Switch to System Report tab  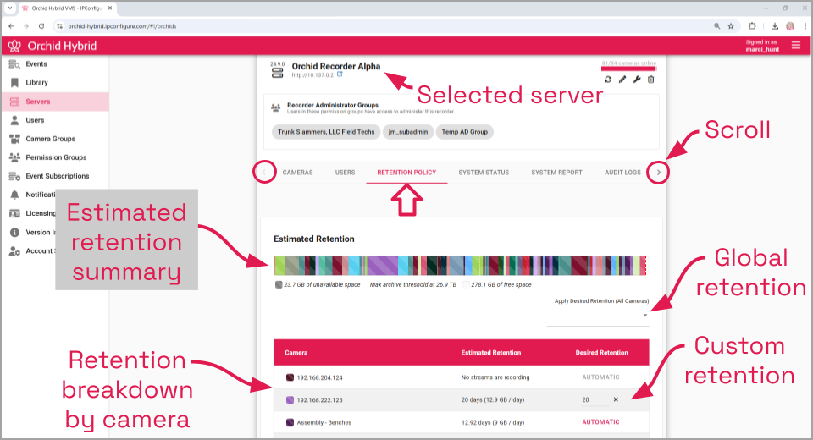tap(557, 173)
